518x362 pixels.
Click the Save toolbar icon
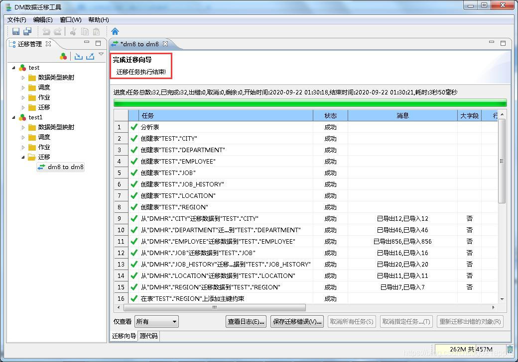point(16,31)
